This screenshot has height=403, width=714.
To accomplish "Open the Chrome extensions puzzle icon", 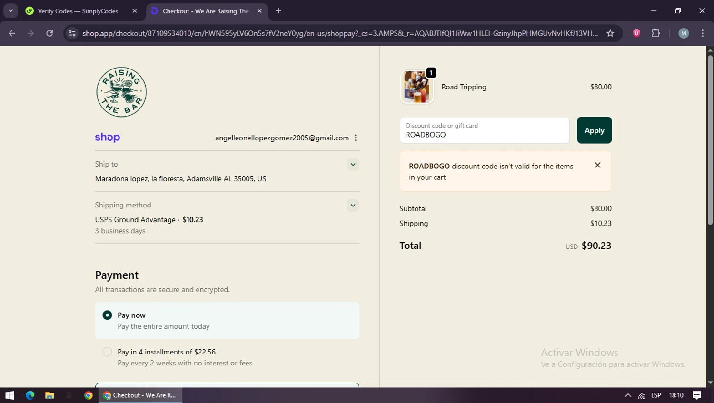I will 656,33.
